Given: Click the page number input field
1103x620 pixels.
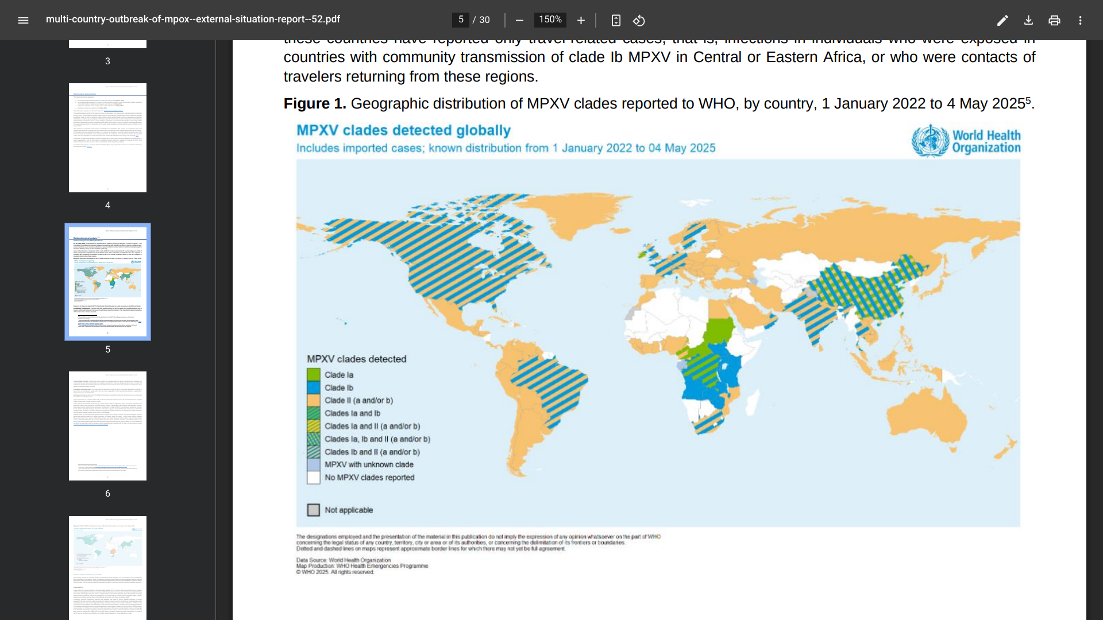Looking at the screenshot, I should [x=461, y=20].
